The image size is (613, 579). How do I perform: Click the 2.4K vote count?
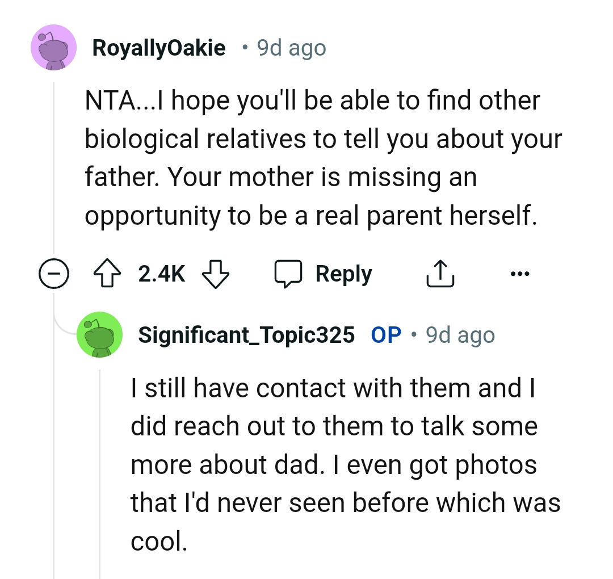(x=161, y=273)
